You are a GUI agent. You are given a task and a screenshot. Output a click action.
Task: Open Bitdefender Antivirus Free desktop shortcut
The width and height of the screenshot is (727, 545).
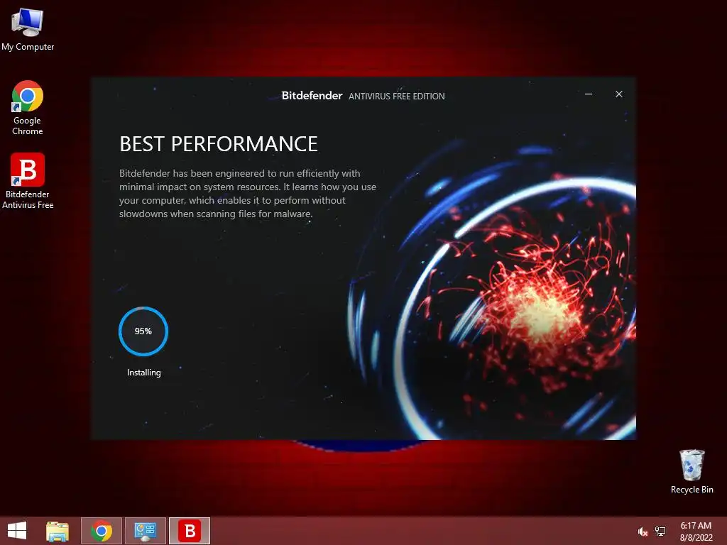tap(28, 181)
